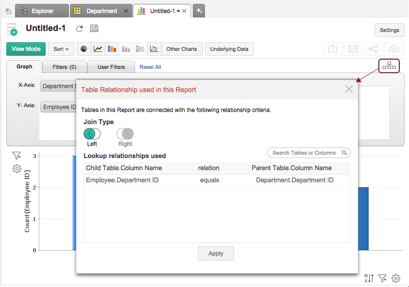
Task: Click the save report icon
Action: pyautogui.click(x=94, y=29)
